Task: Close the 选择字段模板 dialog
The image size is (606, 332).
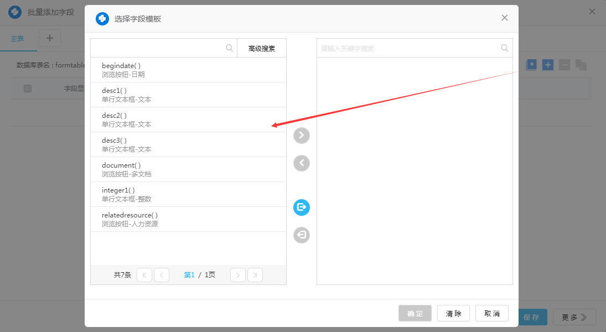Action: [x=504, y=18]
